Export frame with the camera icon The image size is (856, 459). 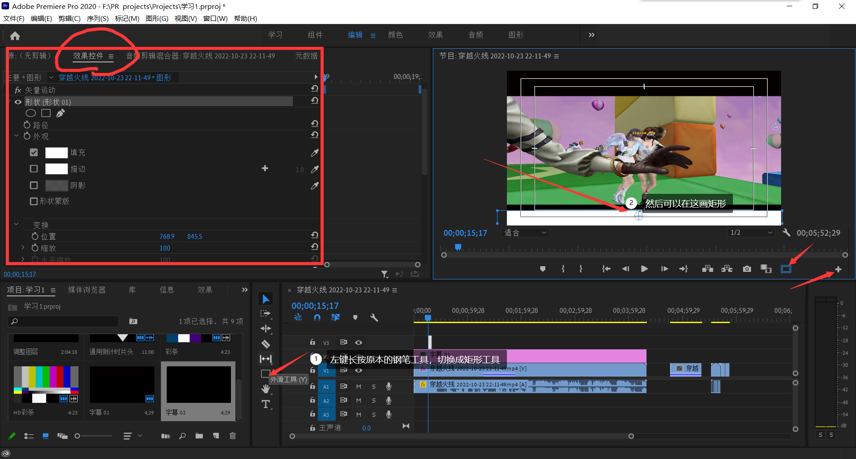point(747,269)
